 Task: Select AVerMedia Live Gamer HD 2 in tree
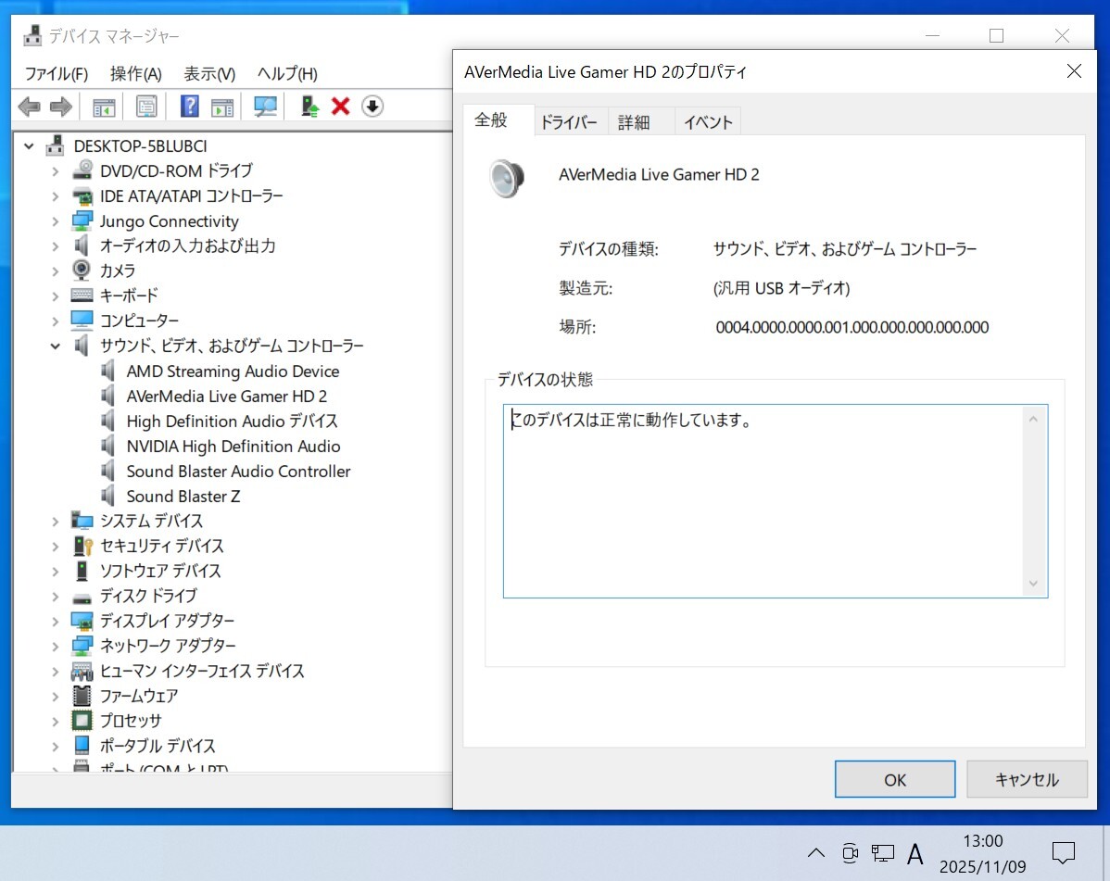click(226, 396)
